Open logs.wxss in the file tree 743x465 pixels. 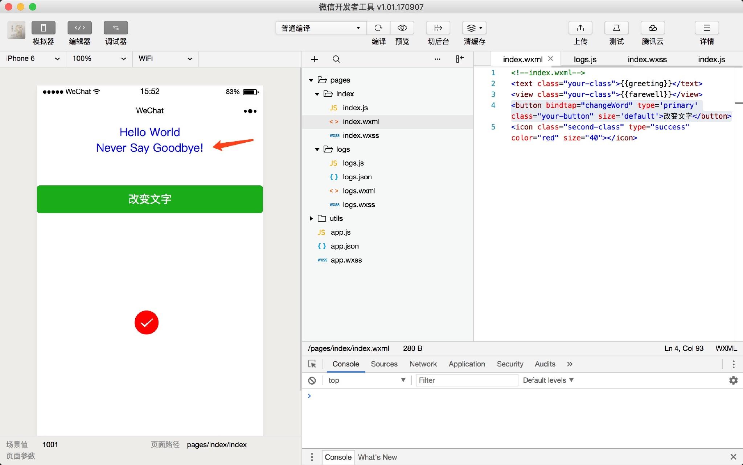387,205
